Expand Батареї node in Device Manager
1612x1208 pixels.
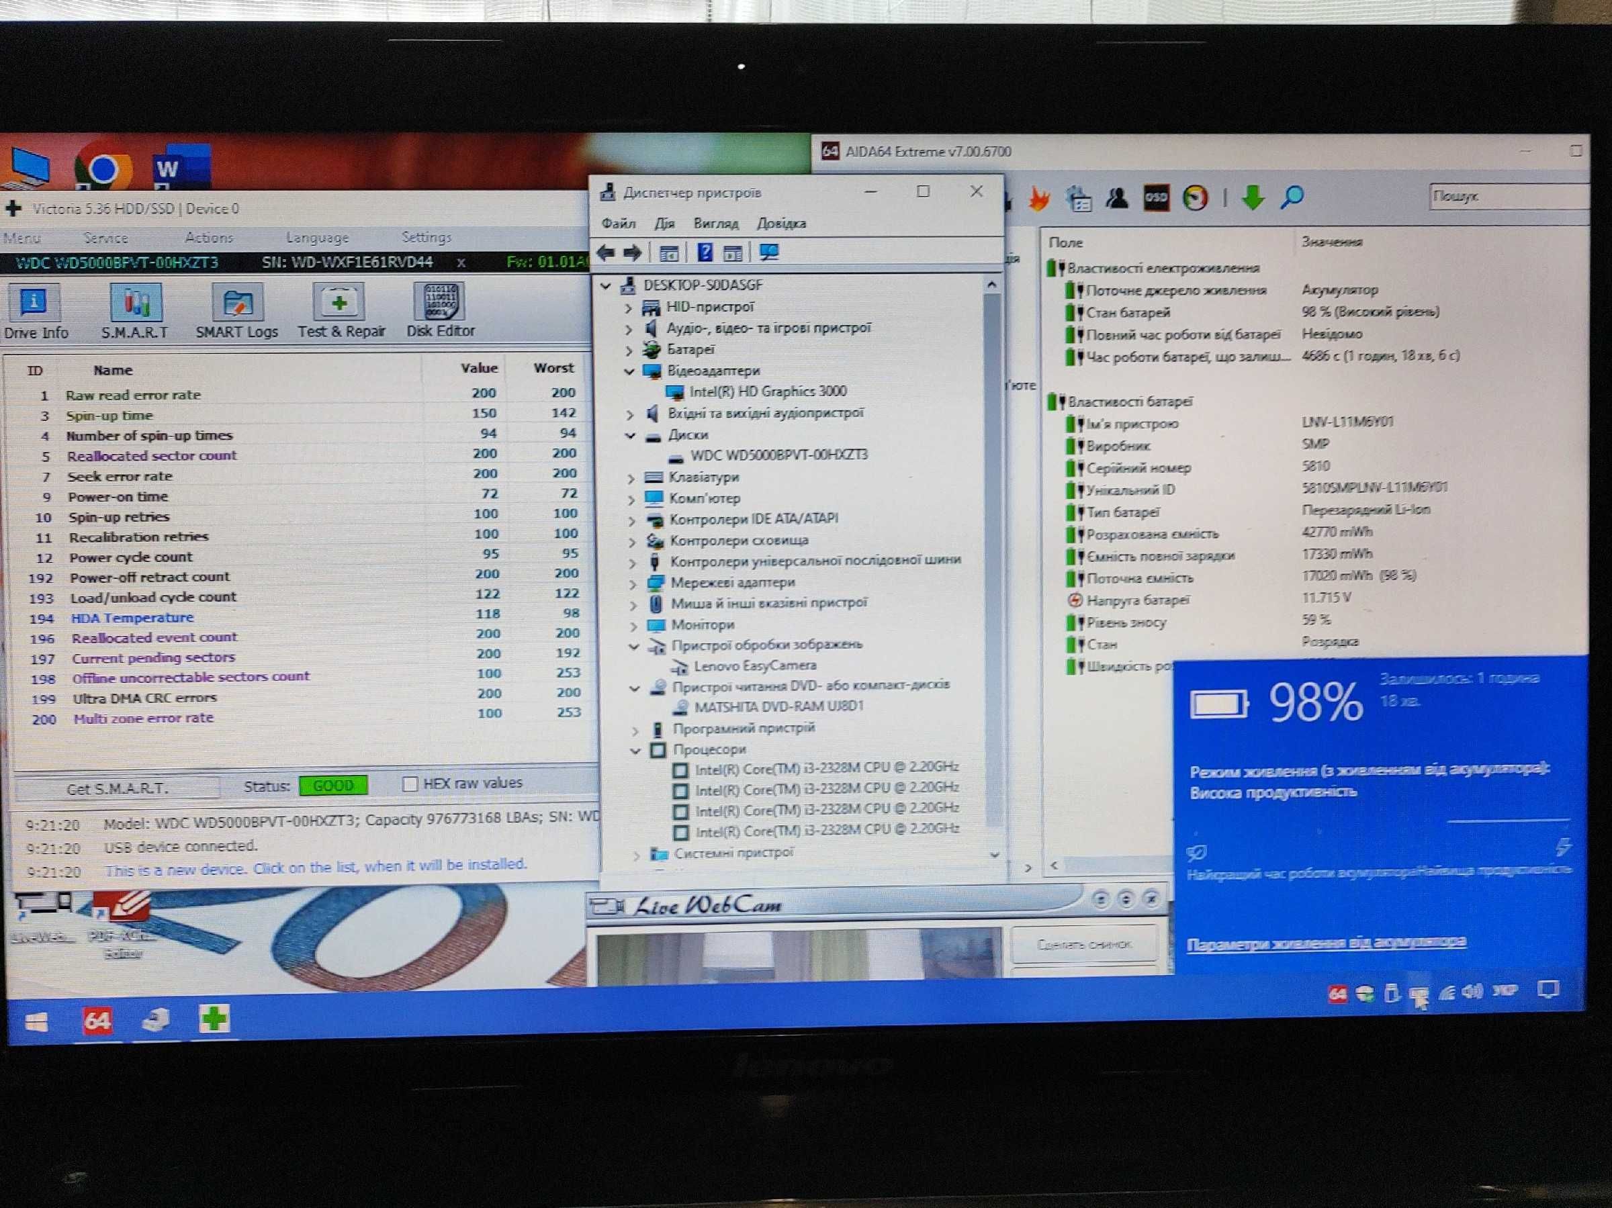point(628,351)
